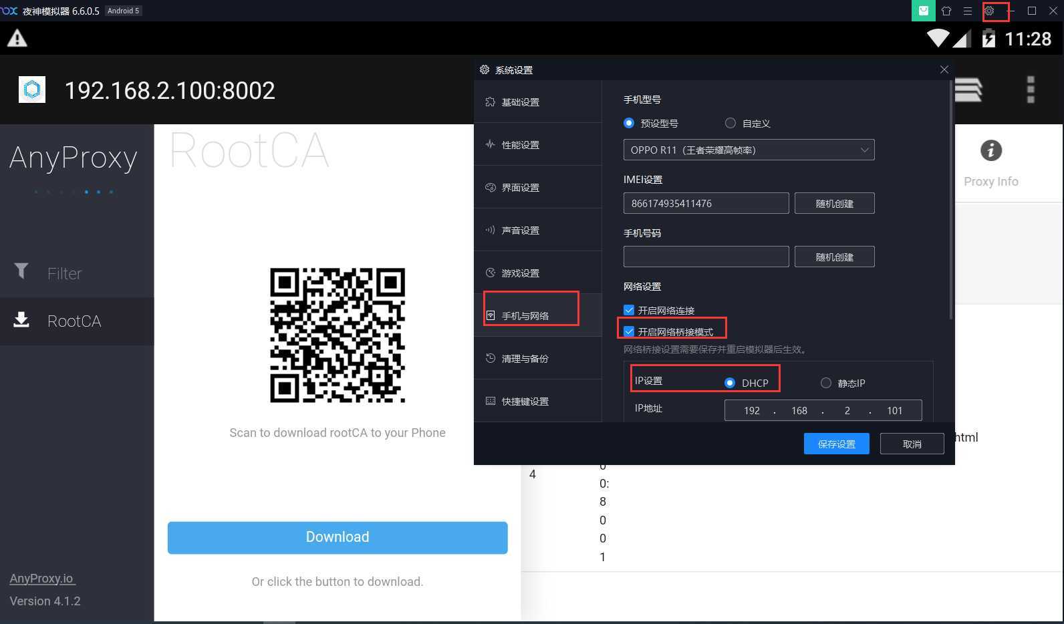Click the warning triangle notification icon
Viewport: 1064px width, 624px height.
17,38
